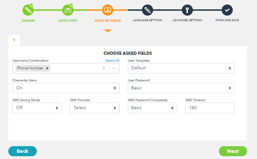Expand the Username Combination dropdown arrow
Image resolution: width=257 pixels, height=159 pixels.
[x=114, y=68]
